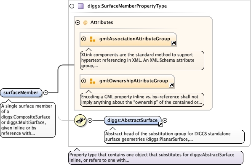Click the 'Abstract head of the substitution group' annotation

click(x=174, y=137)
